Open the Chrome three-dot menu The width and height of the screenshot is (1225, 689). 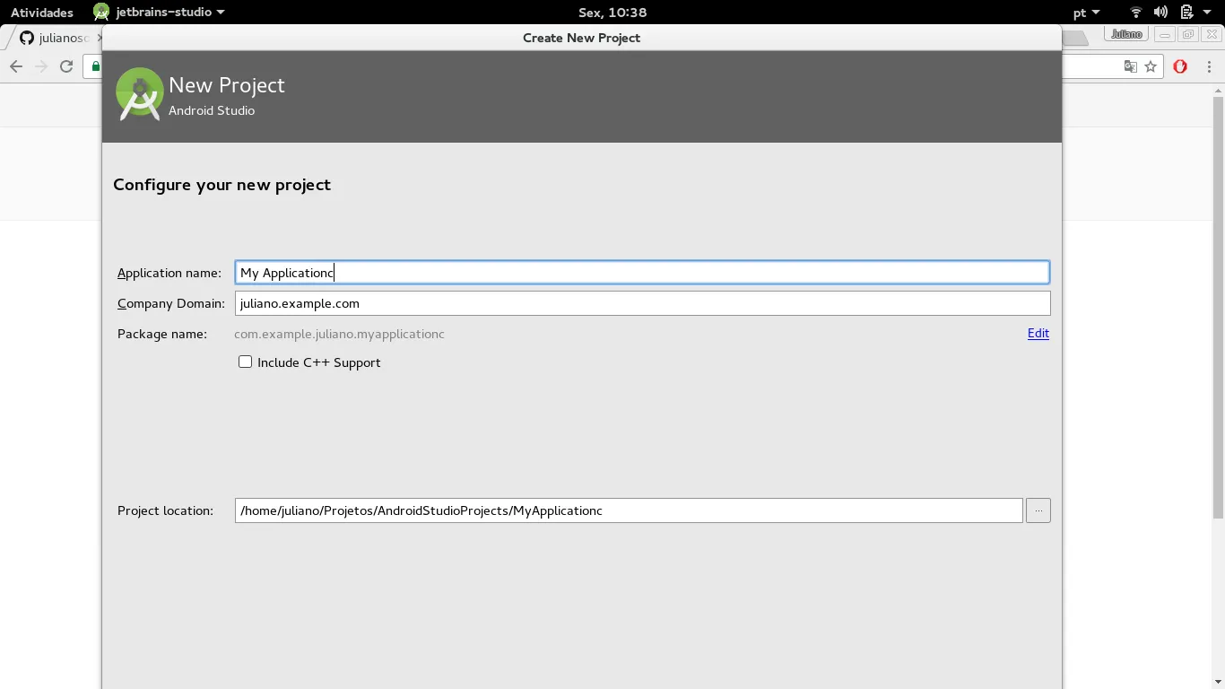coord(1210,66)
